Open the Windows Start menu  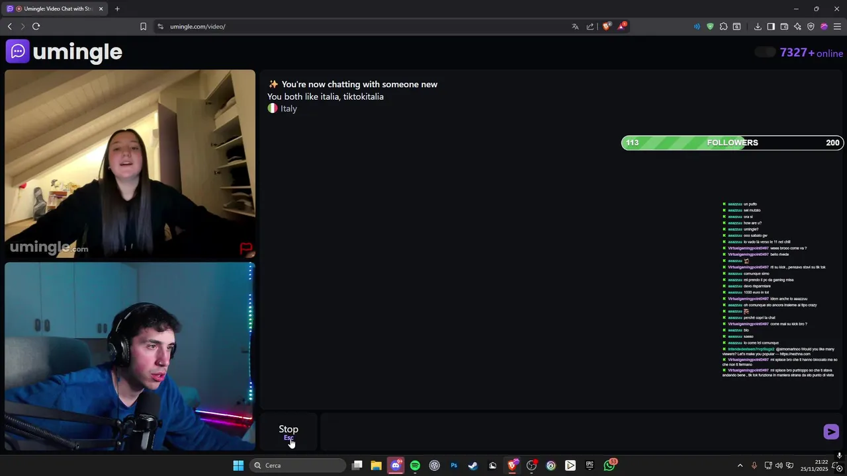click(x=238, y=465)
